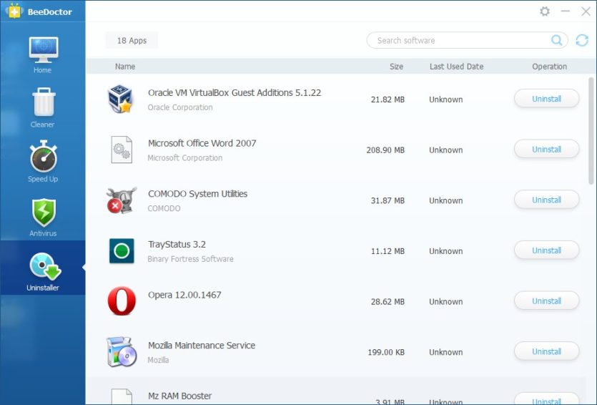Click the Microsoft Corporation publisher text
The image size is (597, 405).
184,157
